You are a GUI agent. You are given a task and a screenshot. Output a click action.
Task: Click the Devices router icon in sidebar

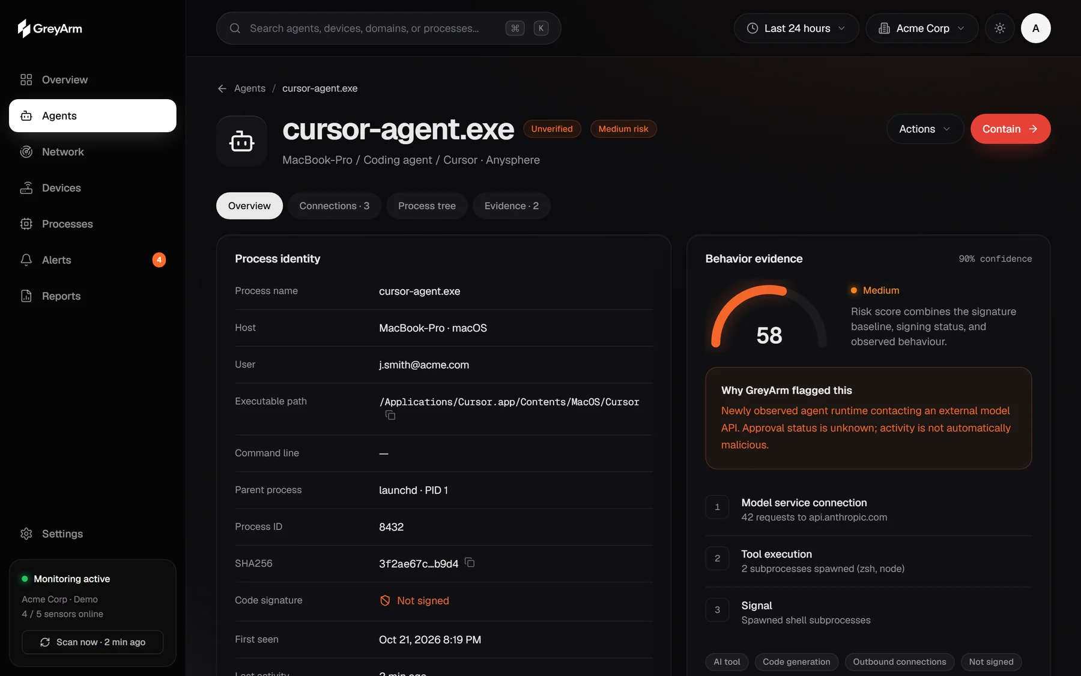point(26,188)
